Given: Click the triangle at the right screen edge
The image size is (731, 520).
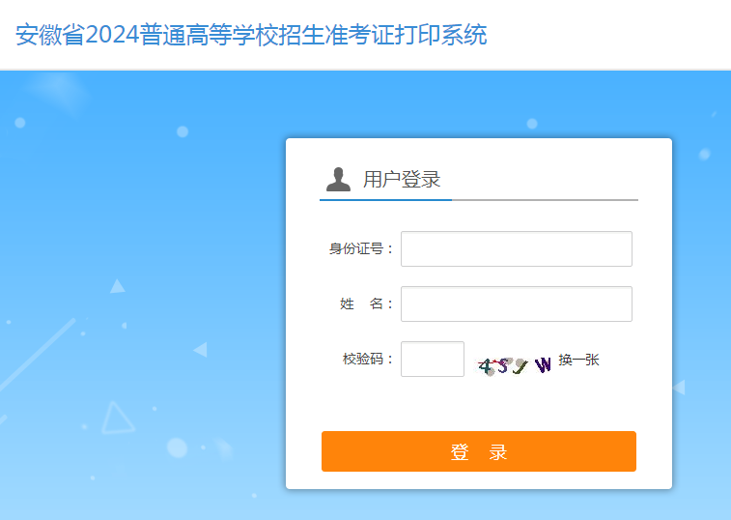Looking at the screenshot, I should point(679,387).
